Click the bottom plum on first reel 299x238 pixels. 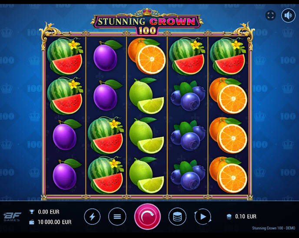point(66,174)
